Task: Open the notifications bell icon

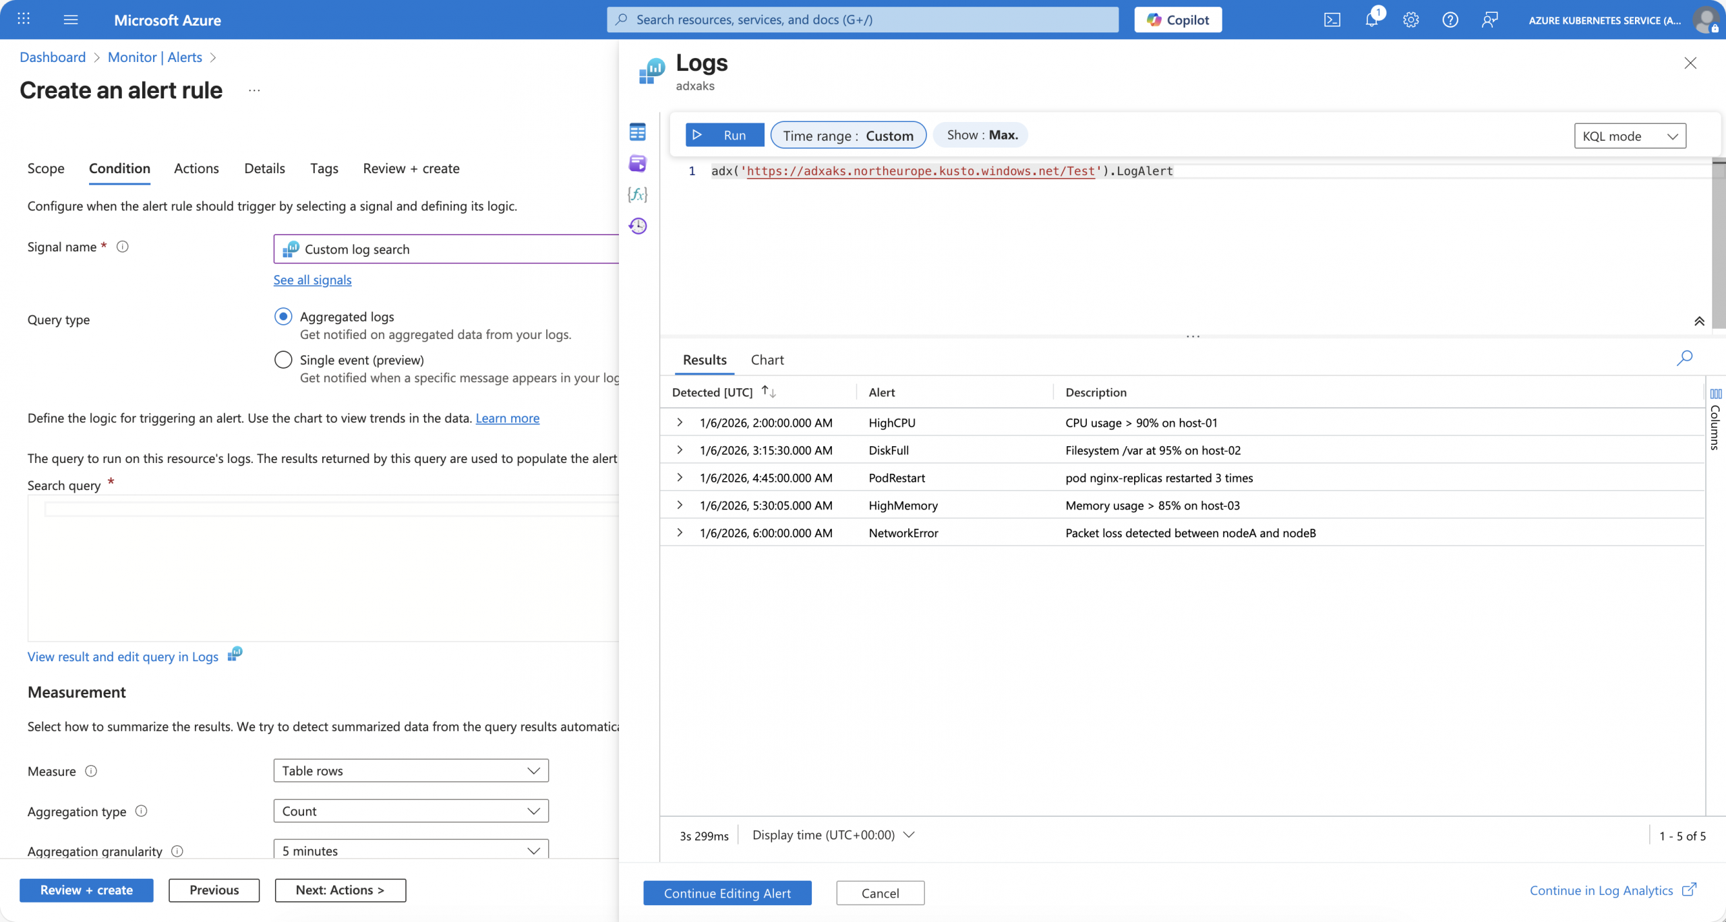Action: 1371,20
